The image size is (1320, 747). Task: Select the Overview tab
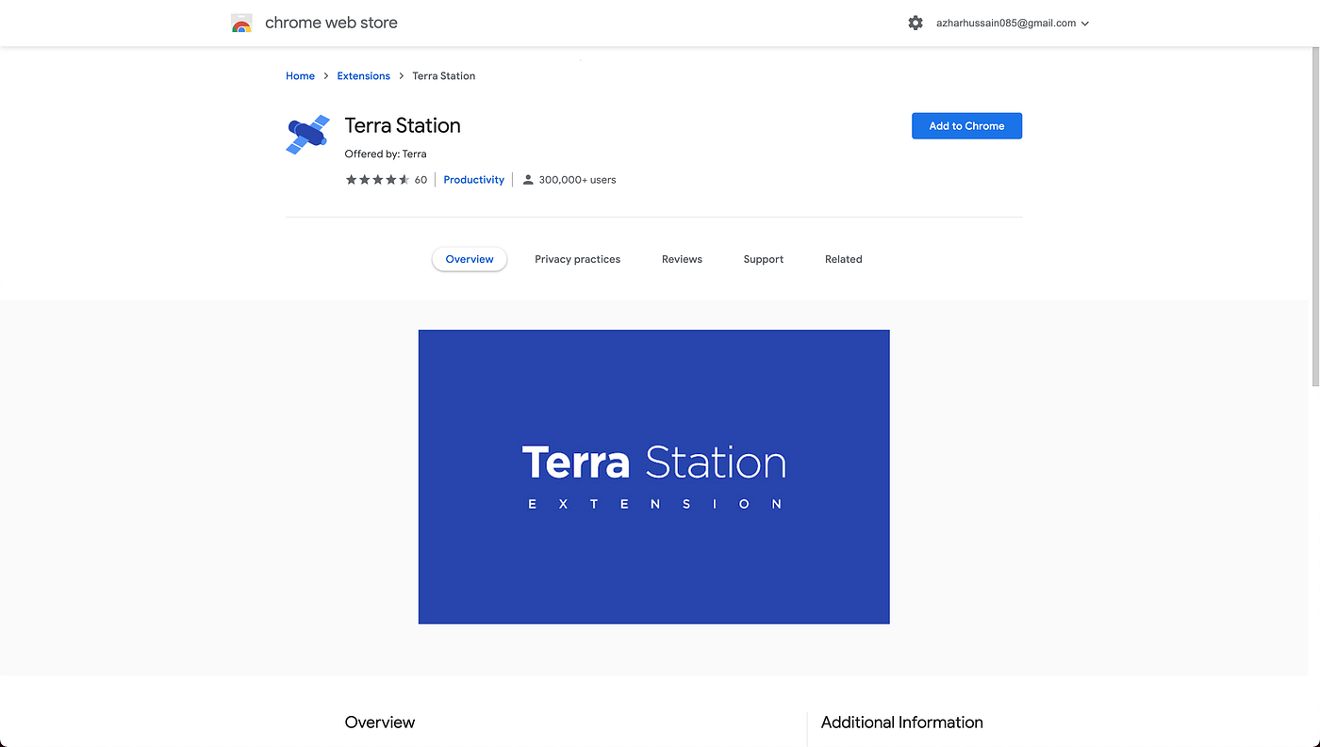pos(470,259)
